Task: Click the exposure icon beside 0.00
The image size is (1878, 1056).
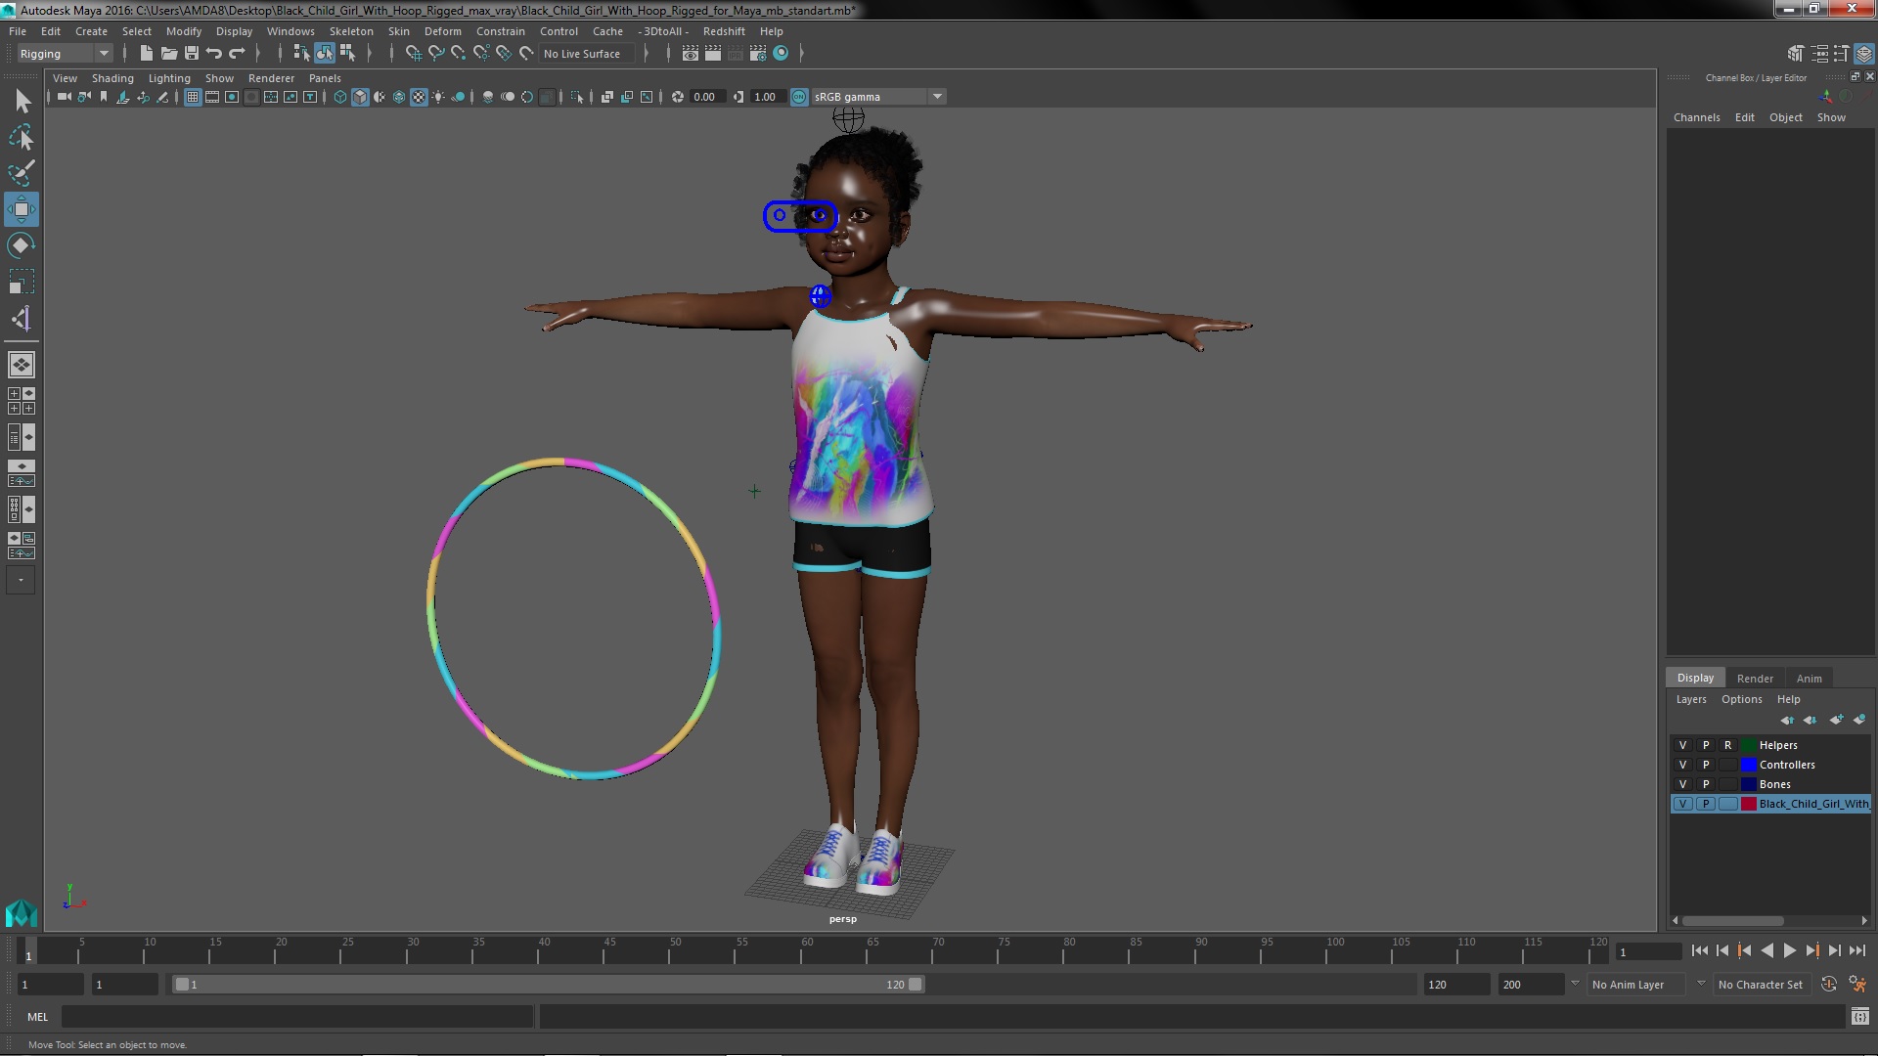Action: (x=677, y=97)
